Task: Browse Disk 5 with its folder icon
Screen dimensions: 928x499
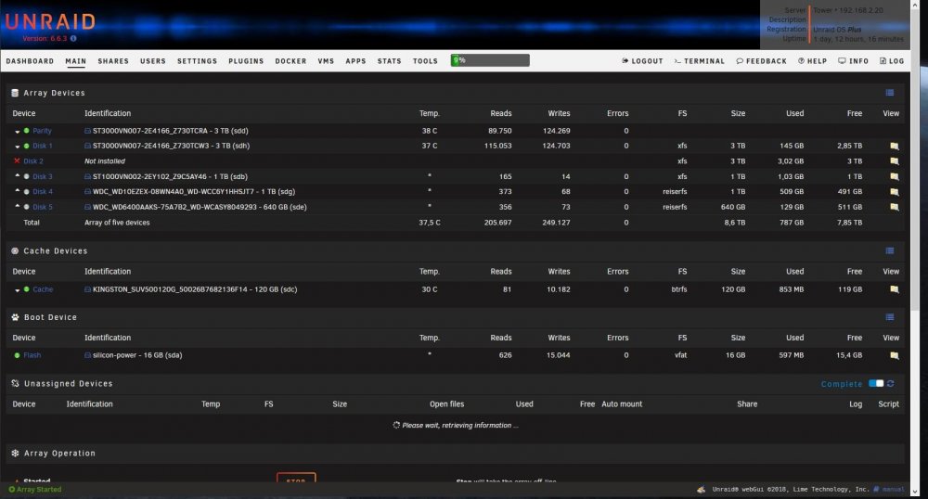Action: (x=895, y=207)
